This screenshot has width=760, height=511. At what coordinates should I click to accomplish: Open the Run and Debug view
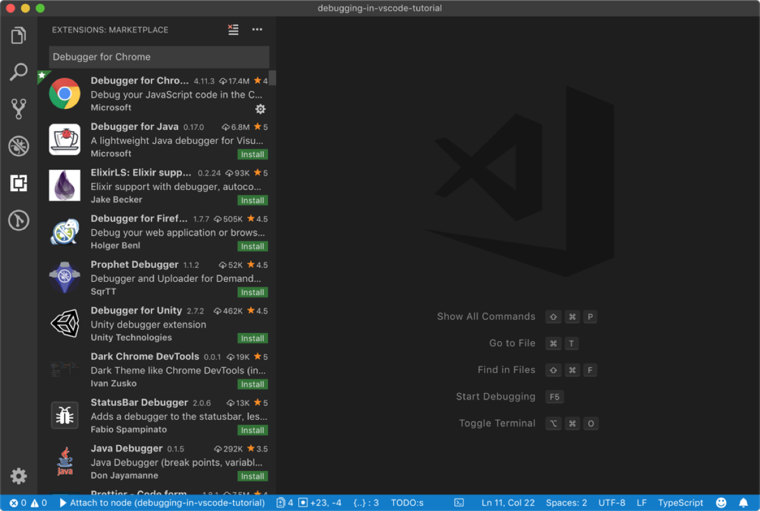pos(18,146)
